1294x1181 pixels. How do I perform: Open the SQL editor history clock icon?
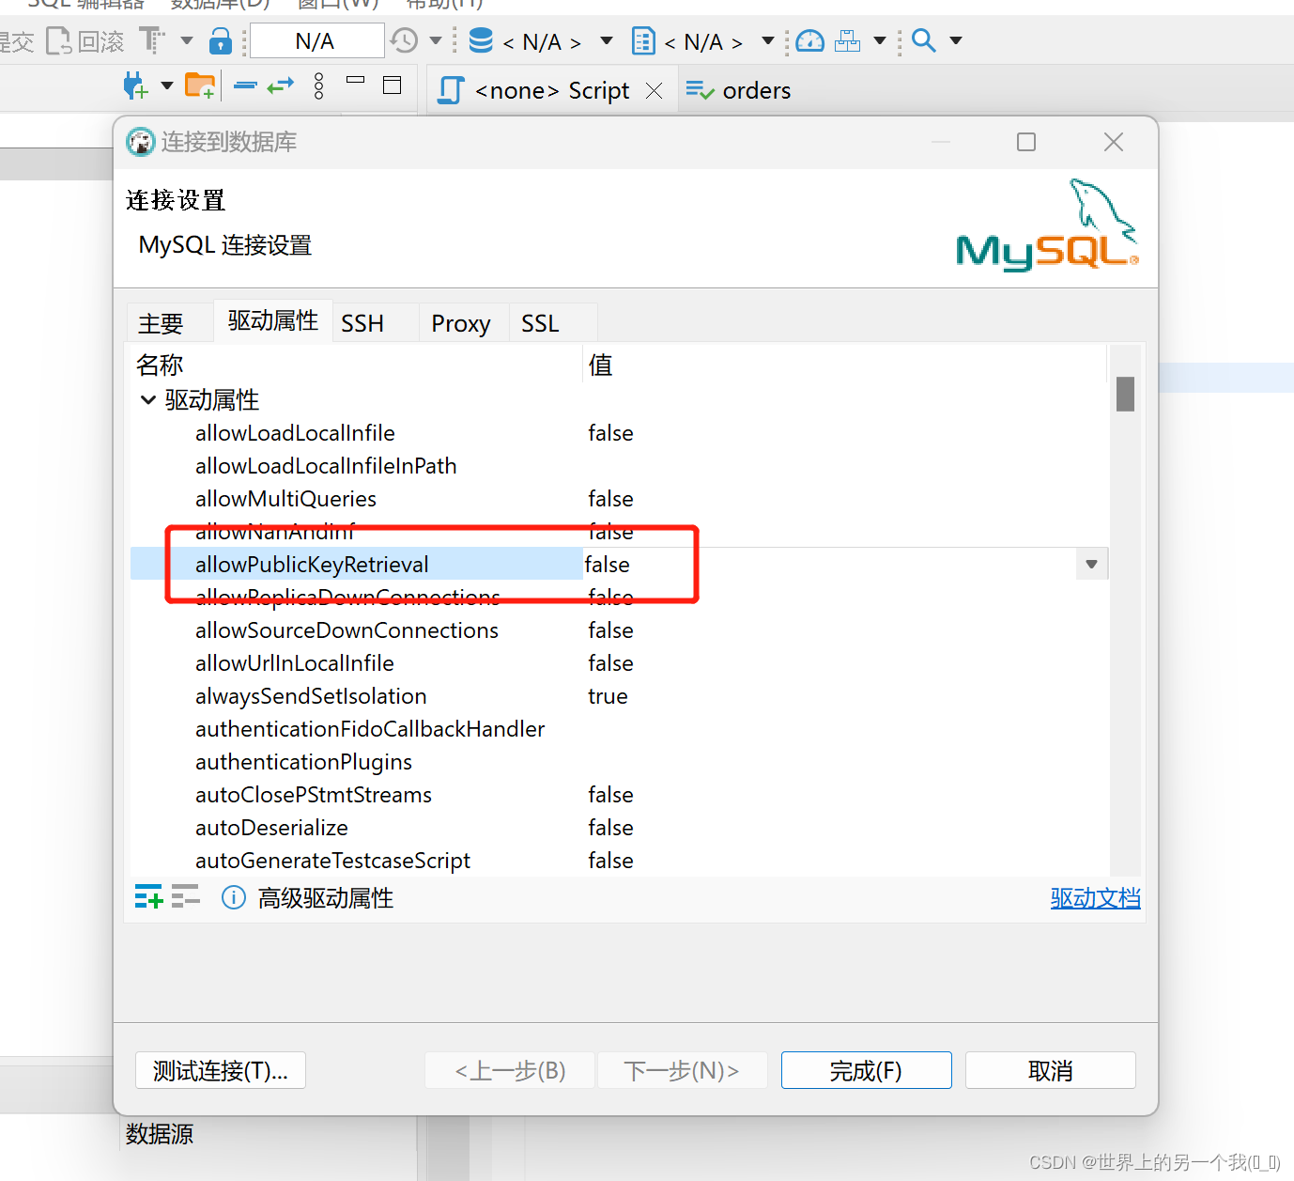coord(403,40)
